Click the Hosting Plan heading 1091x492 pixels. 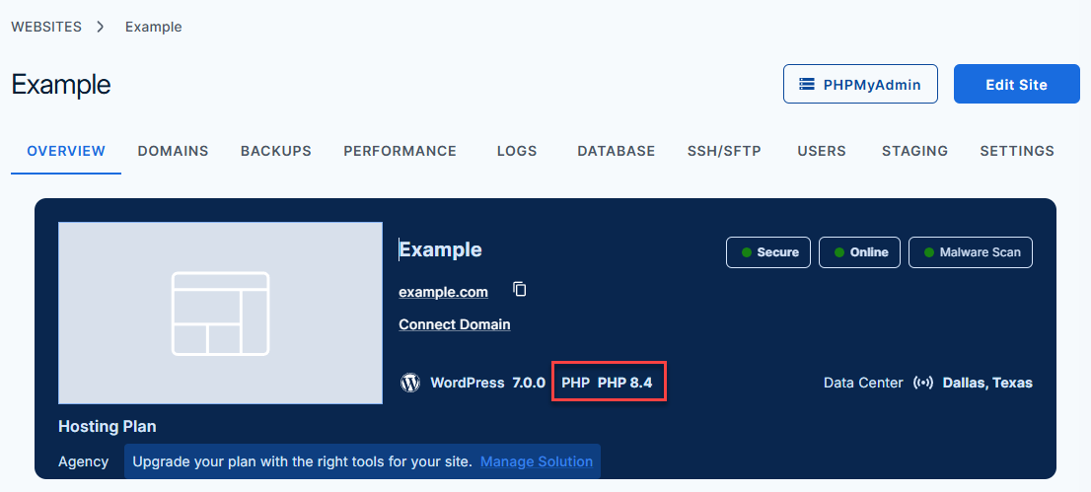tap(108, 426)
